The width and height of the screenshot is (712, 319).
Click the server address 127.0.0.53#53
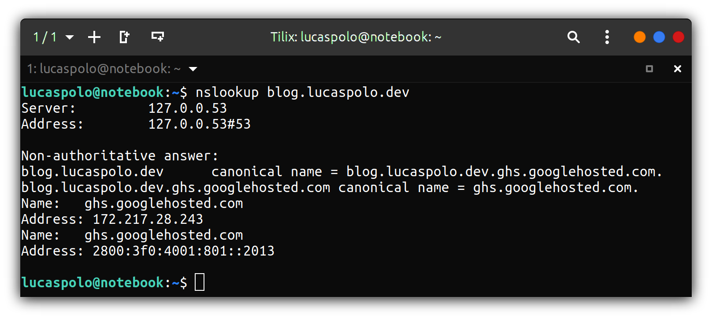[199, 124]
